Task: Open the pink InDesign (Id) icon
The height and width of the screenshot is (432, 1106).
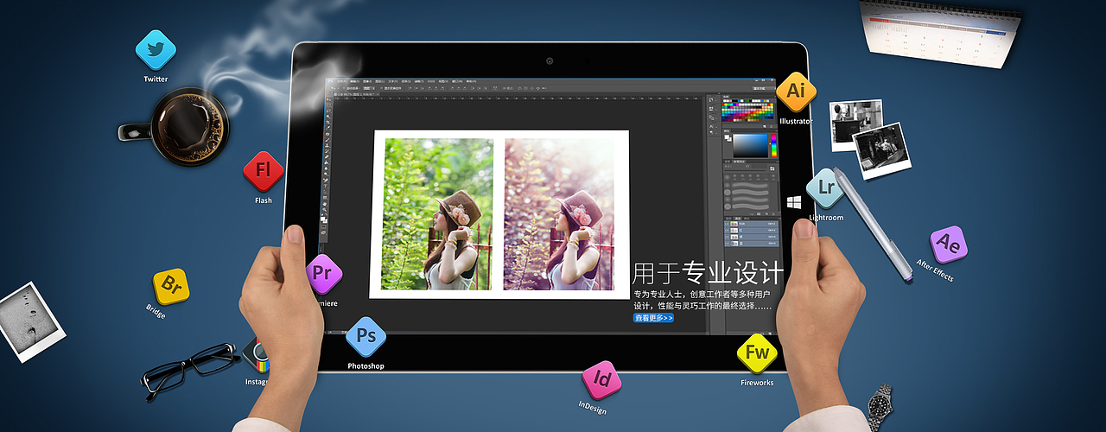Action: coord(601,379)
